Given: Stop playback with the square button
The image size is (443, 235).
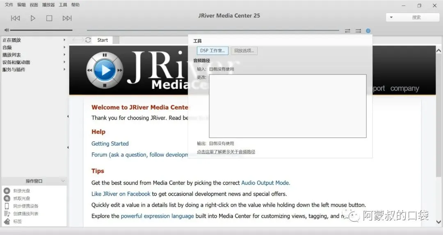Looking at the screenshot, I should tap(49, 18).
